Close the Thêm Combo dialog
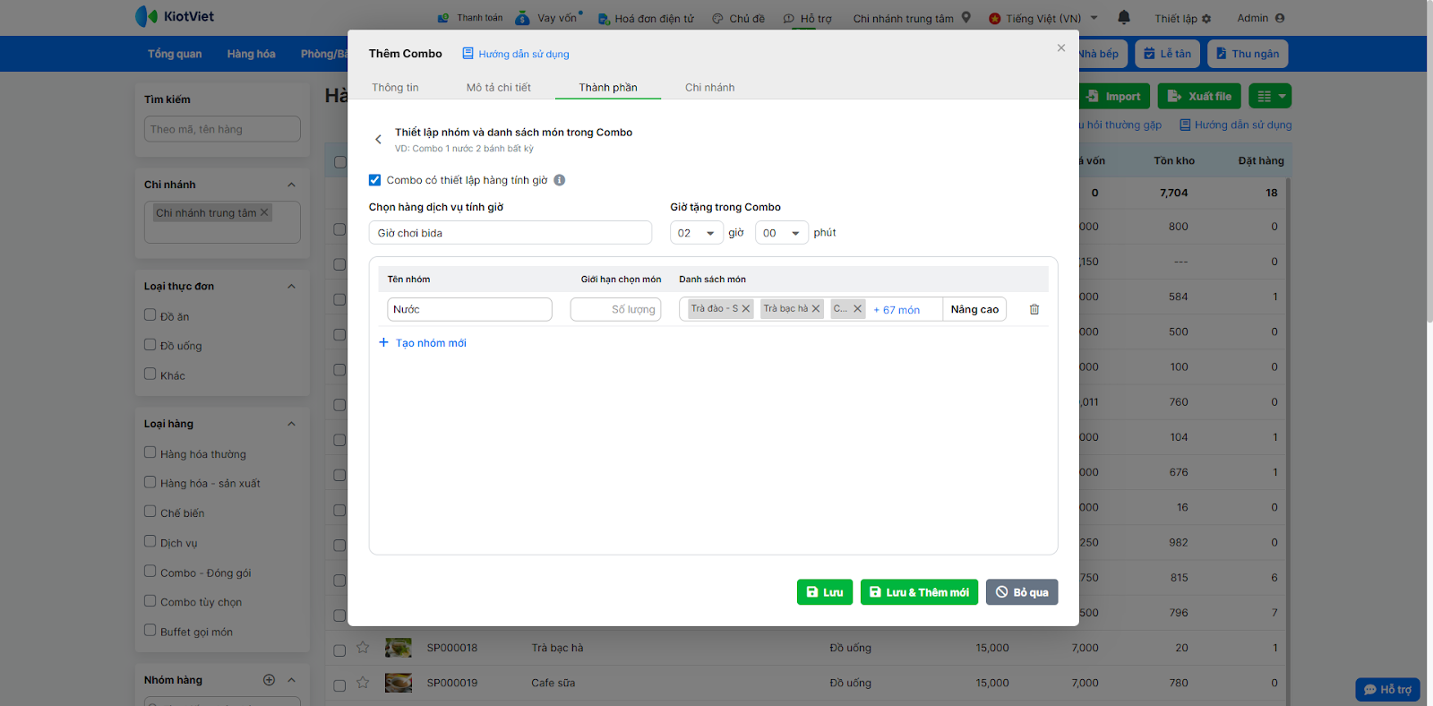The width and height of the screenshot is (1433, 706). point(1061,48)
